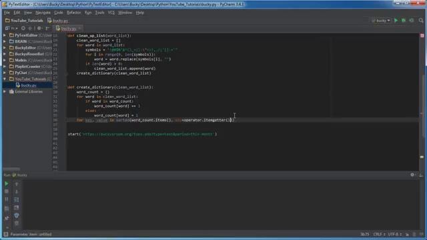Screen dimensions: 427x240
Task: Open the View menu
Action: [28, 13]
